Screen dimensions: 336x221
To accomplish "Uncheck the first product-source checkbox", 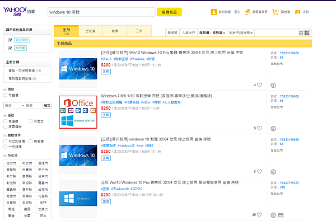I will coord(10,40).
